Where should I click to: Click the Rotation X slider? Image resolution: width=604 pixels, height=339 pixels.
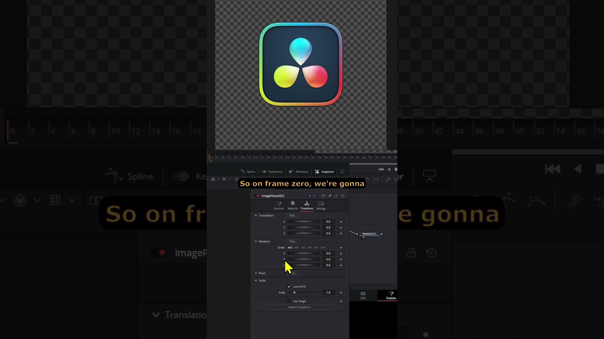303,253
